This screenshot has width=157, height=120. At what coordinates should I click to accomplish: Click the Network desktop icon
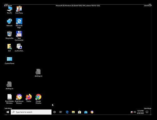click(9, 22)
